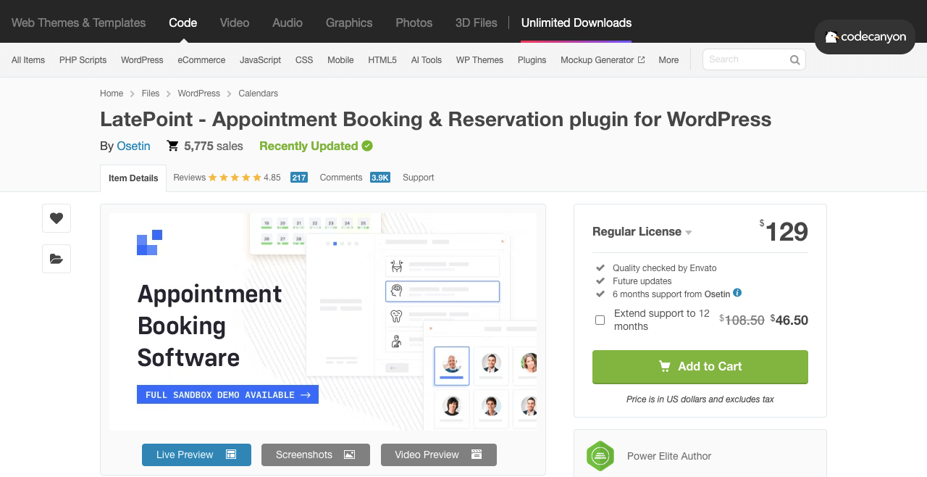The width and height of the screenshot is (927, 477).
Task: Open Mockup Generator external link
Action: [603, 60]
